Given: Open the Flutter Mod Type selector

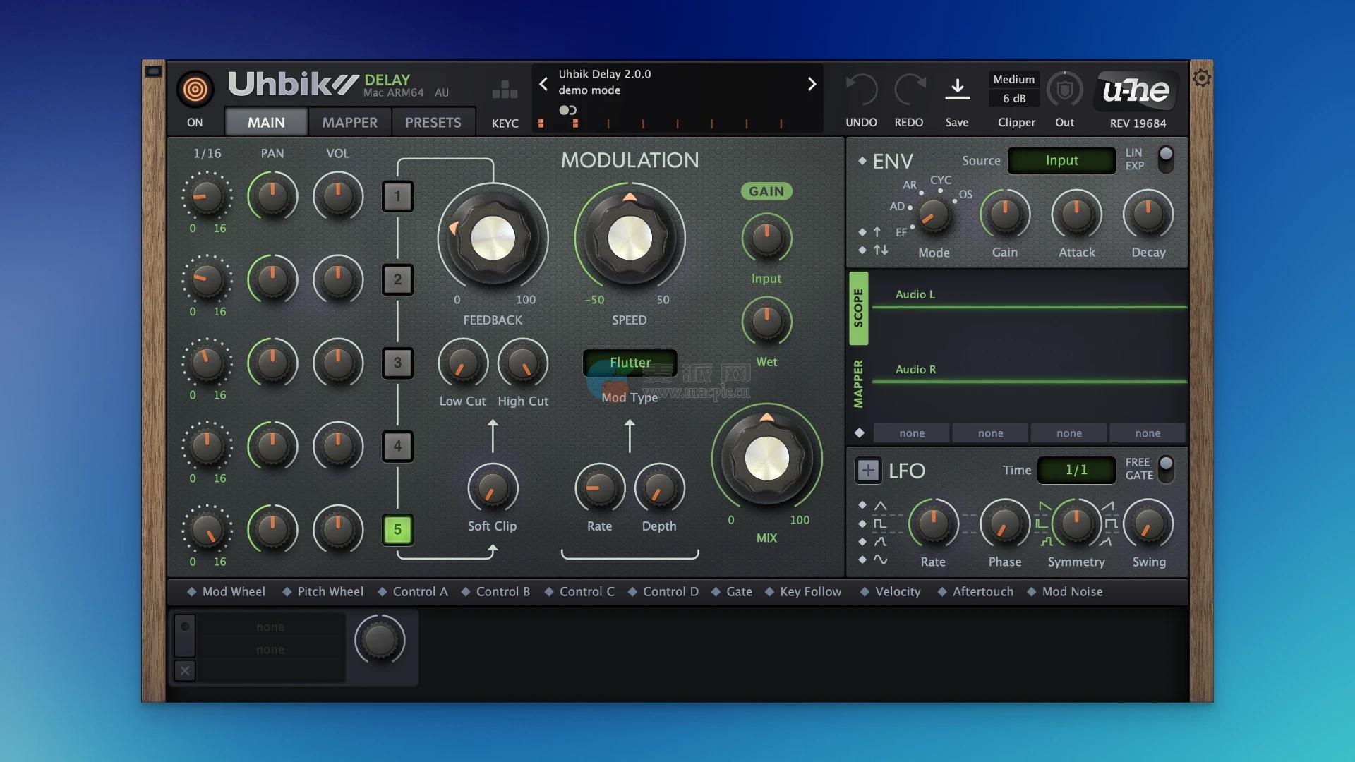Looking at the screenshot, I should (x=630, y=363).
